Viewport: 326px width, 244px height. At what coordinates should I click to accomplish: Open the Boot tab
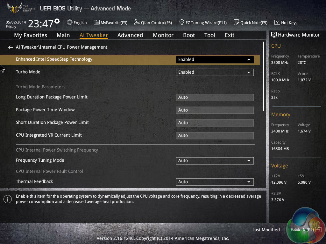[x=189, y=35]
